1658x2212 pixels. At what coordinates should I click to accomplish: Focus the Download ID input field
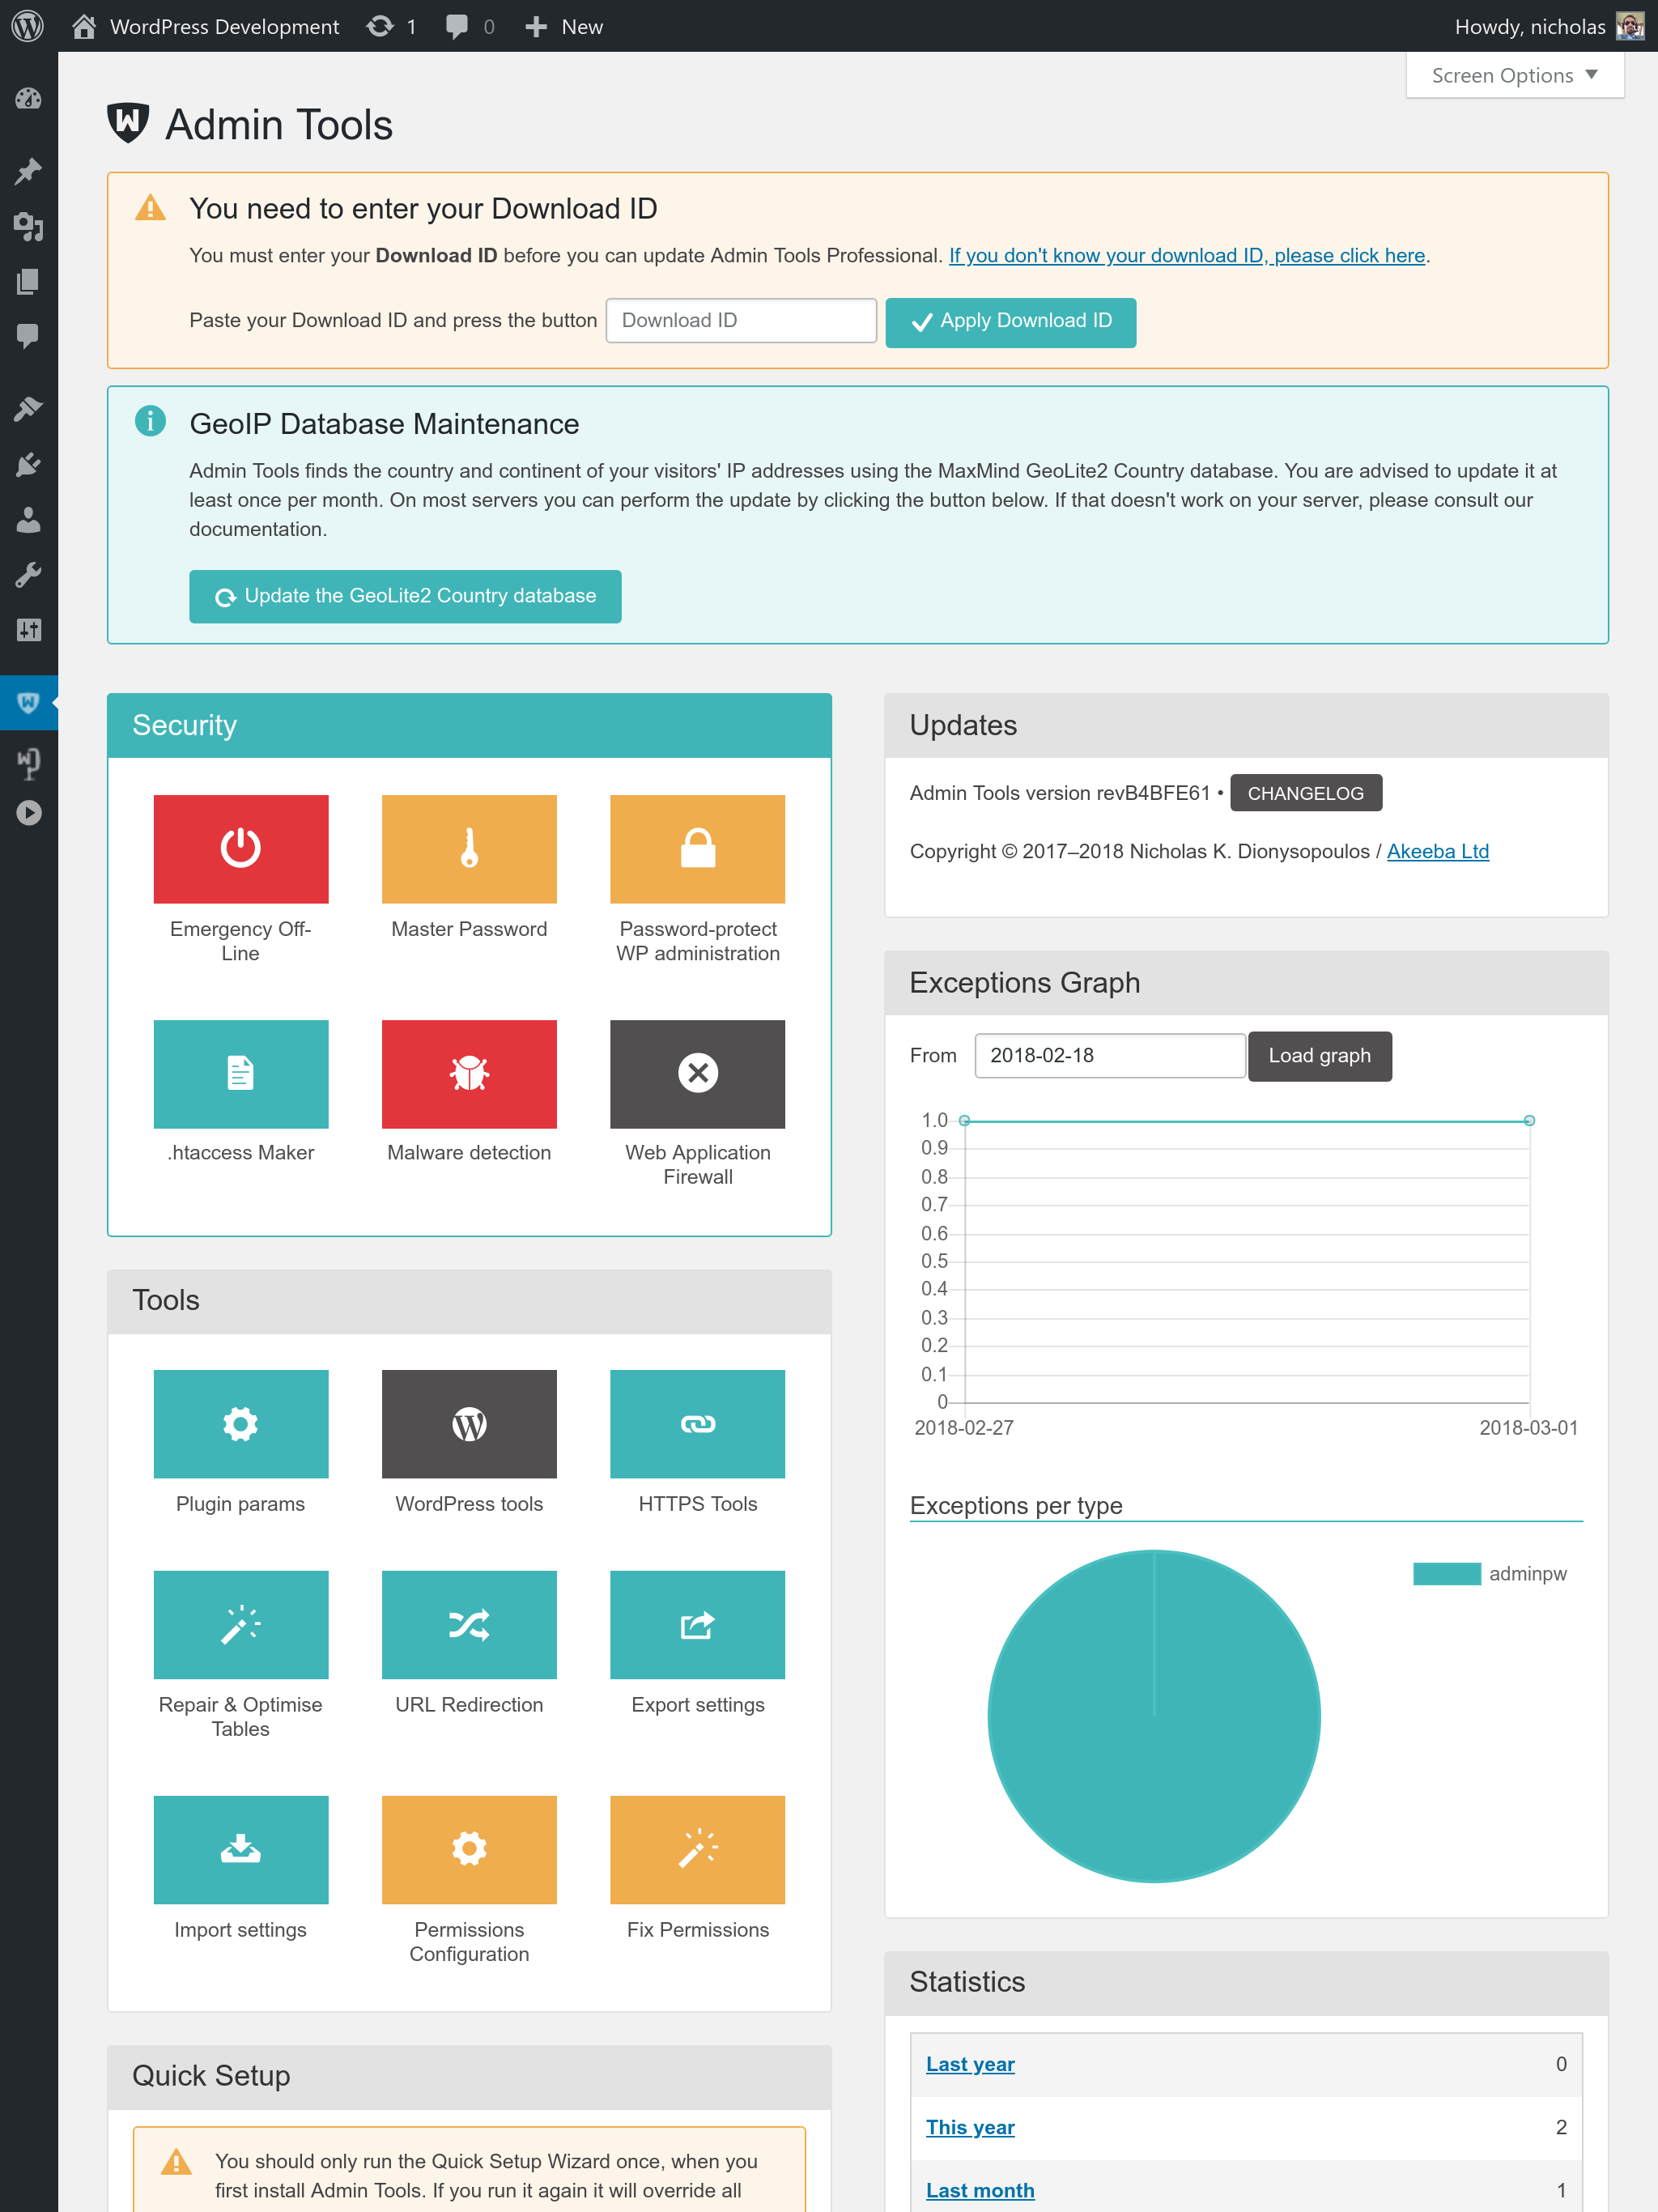pos(741,321)
